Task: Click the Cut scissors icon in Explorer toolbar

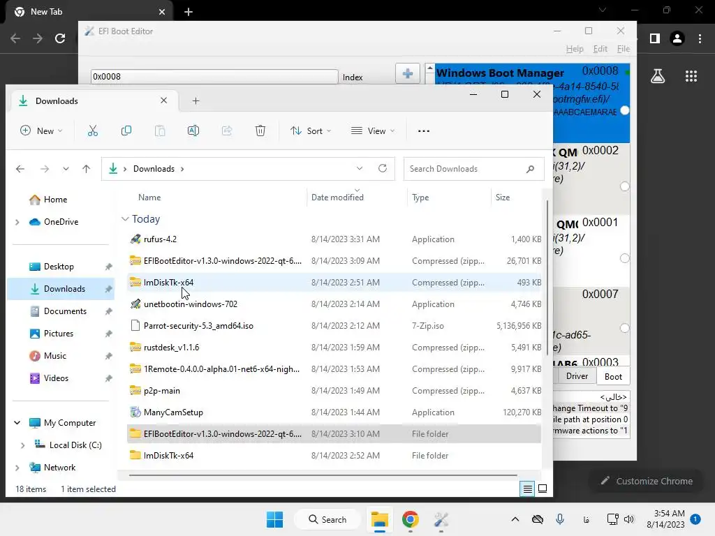Action: [93, 131]
